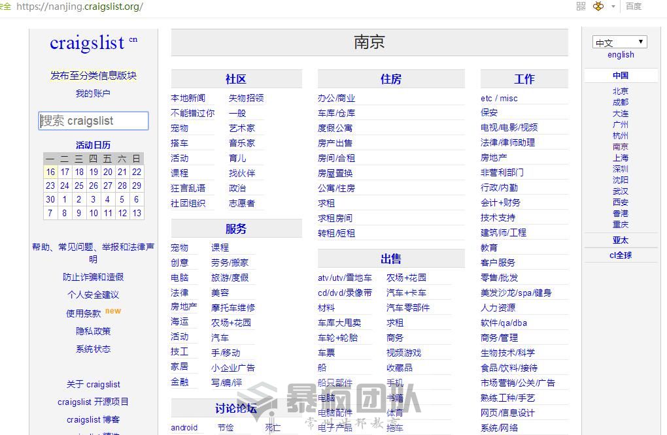Switch city to 北京
The image size is (667, 435).
coord(621,91)
